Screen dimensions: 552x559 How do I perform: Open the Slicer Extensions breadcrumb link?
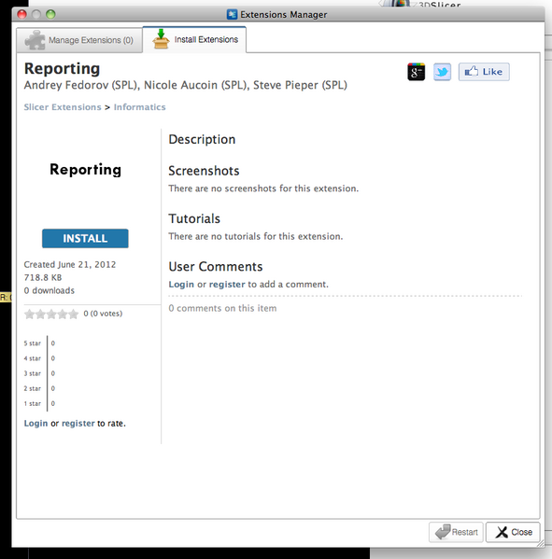click(x=63, y=107)
